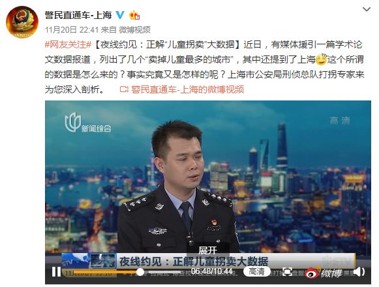Enter fullscreen mode in the video player

pyautogui.click(x=287, y=272)
